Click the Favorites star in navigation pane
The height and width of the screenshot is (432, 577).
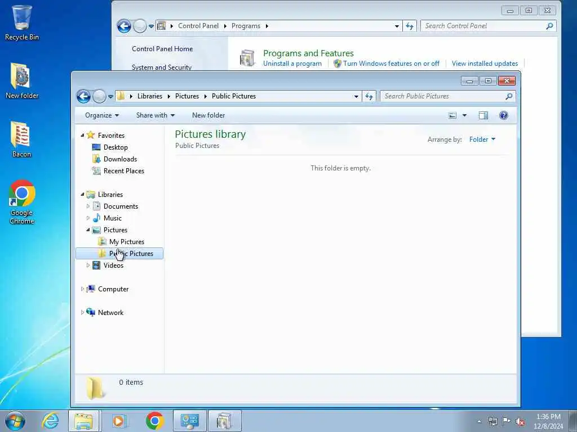91,135
